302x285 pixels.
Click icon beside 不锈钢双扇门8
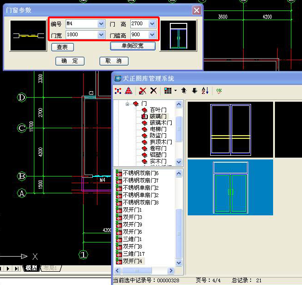click(x=118, y=203)
